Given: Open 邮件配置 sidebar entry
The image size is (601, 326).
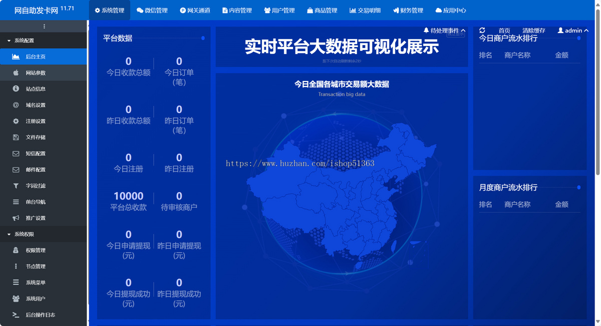Looking at the screenshot, I should [44, 169].
